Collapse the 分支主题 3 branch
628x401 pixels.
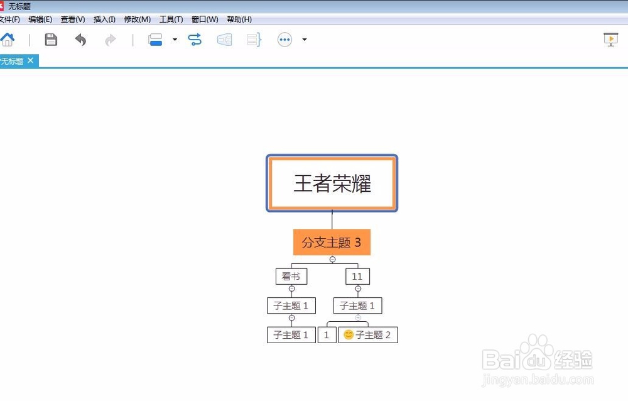[x=332, y=258]
